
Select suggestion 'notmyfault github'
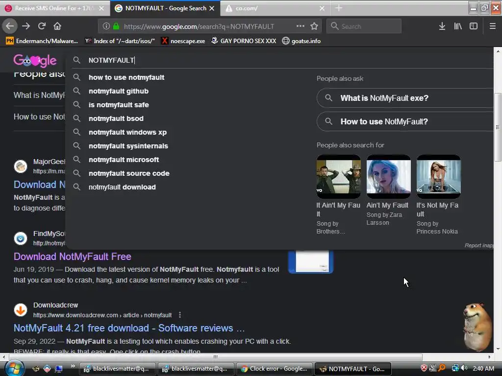pos(119,91)
